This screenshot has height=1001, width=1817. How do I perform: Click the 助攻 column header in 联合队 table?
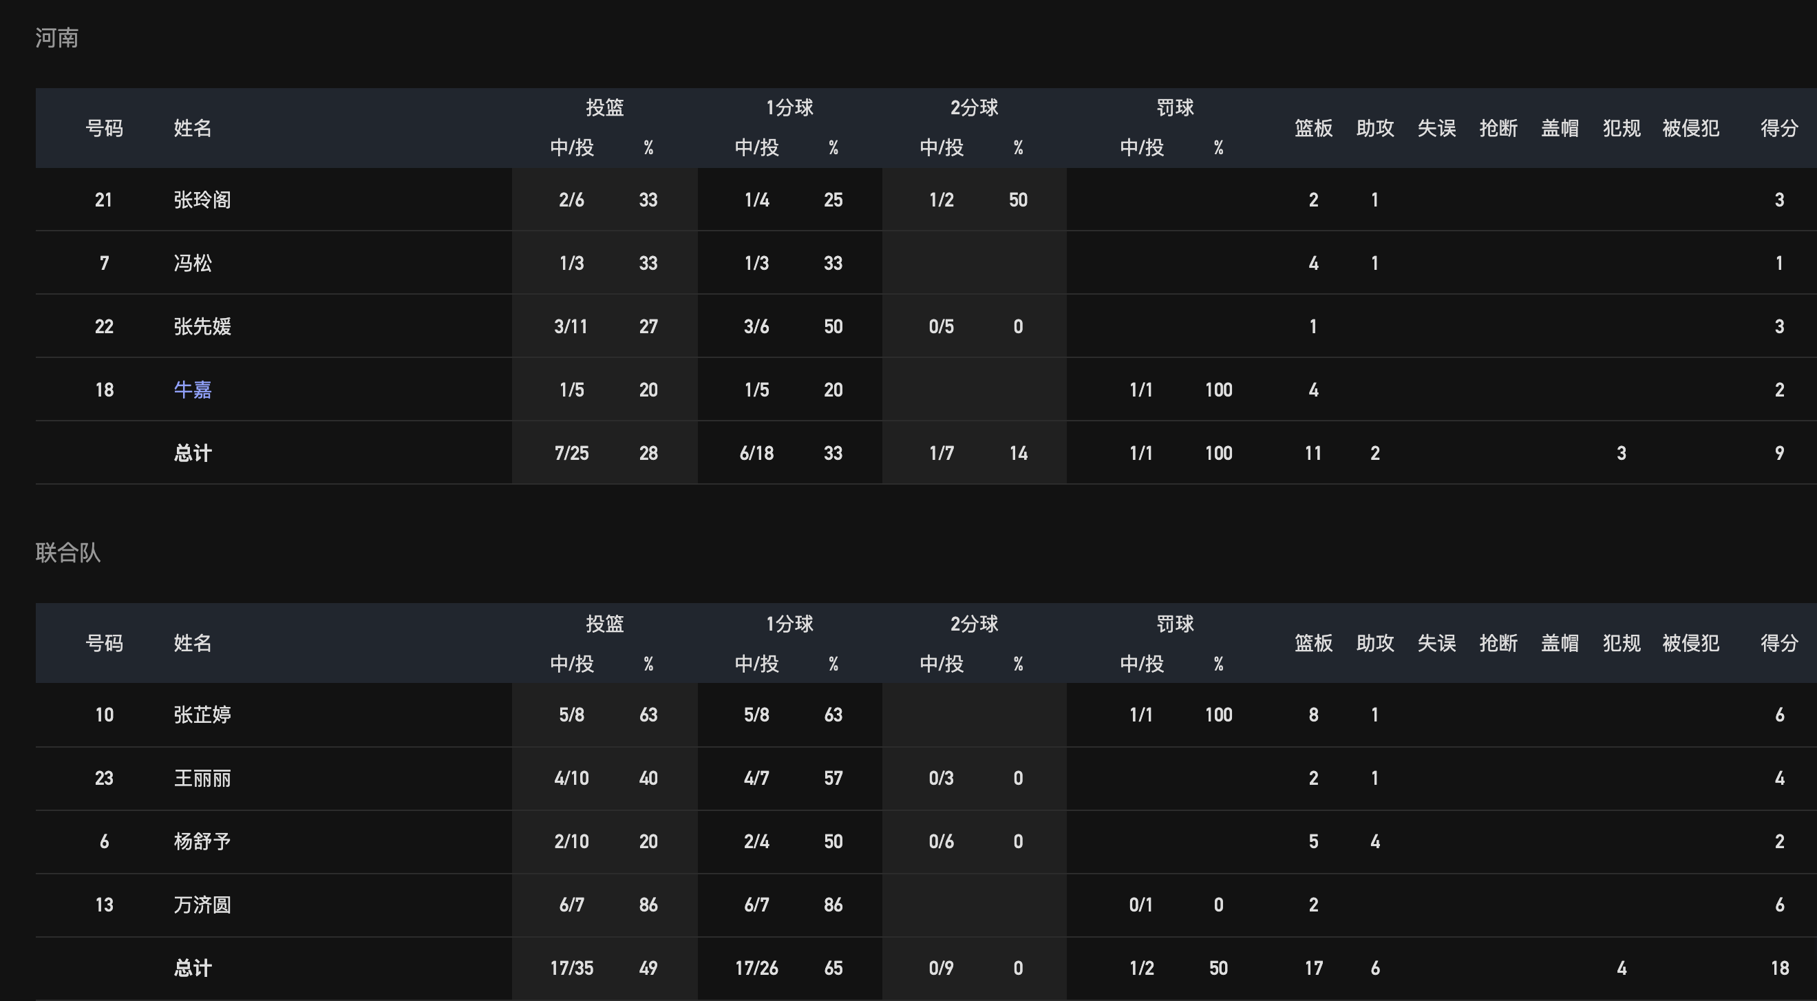tap(1374, 642)
